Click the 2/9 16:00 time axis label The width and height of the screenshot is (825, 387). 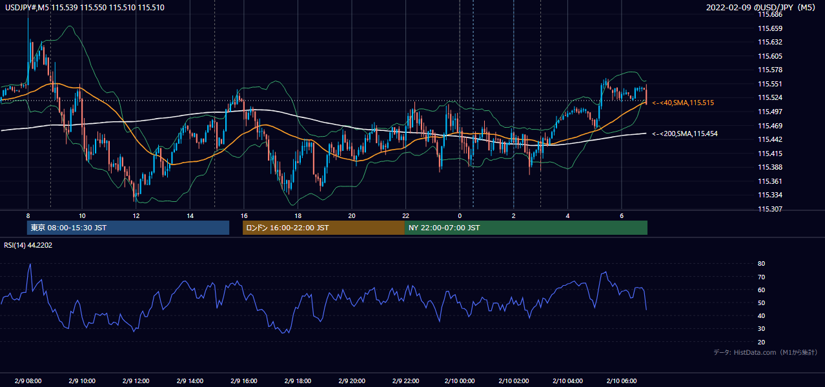pos(243,381)
